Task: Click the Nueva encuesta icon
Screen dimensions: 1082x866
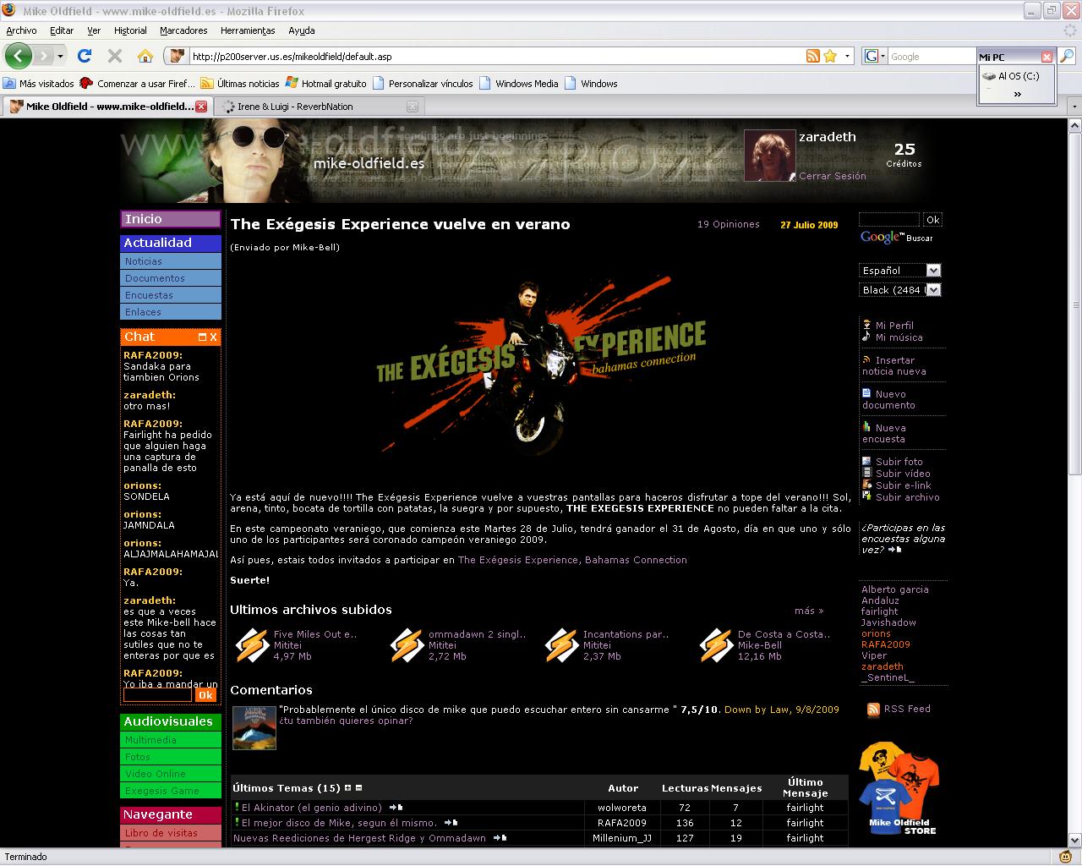Action: (866, 427)
